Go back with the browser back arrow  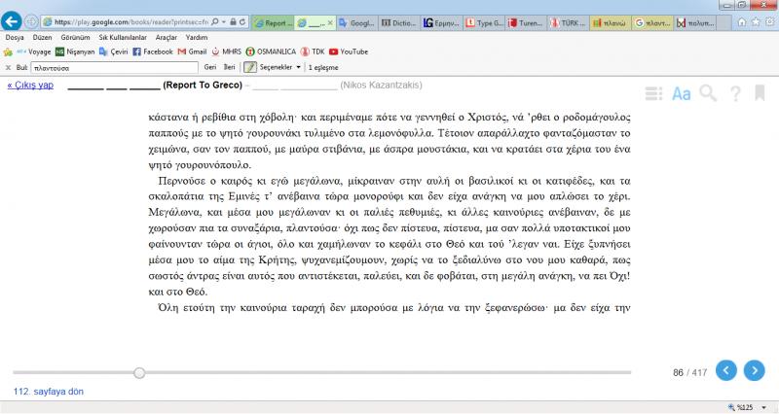(12, 21)
